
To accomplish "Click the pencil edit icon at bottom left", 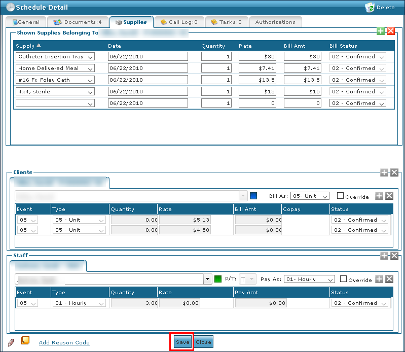I will (x=11, y=342).
